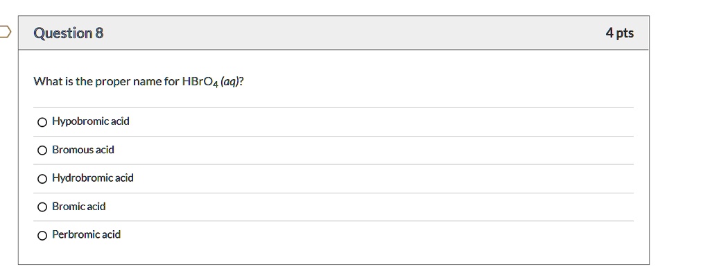Click the 'Hydrobromic acid' answer label text
Screen dimensions: 710x278
(93, 178)
